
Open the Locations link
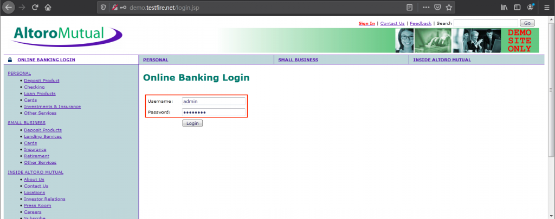pos(34,193)
